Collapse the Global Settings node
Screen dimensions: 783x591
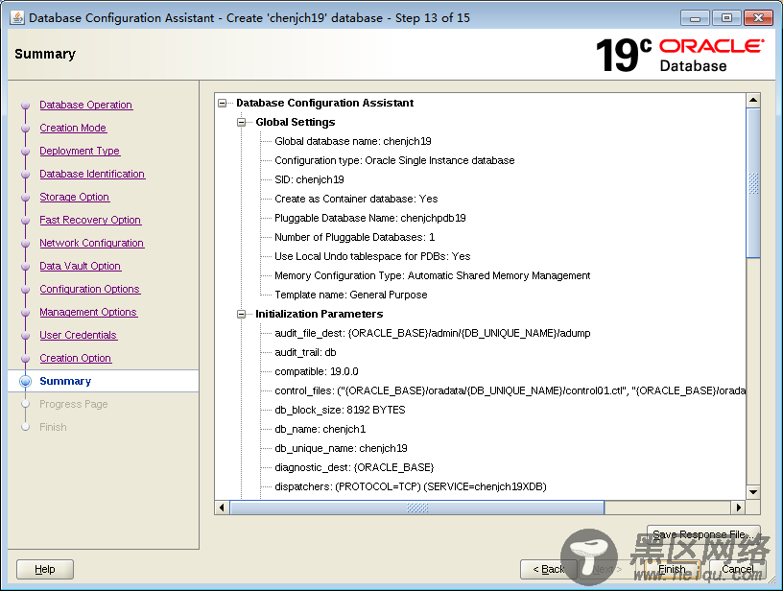(242, 122)
